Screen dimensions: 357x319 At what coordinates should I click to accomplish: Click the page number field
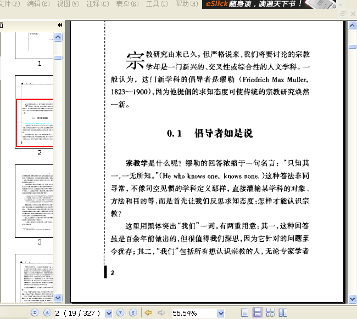tap(79, 314)
